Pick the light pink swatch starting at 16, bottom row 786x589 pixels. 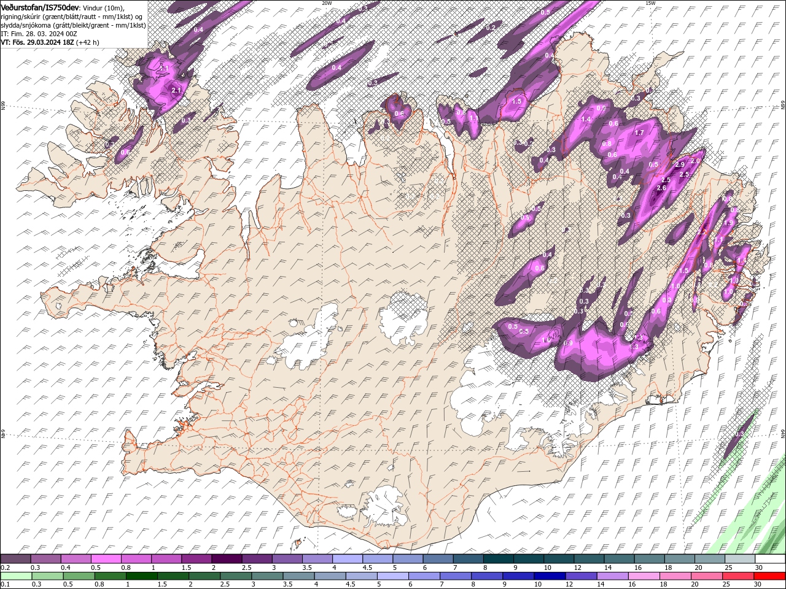(643, 576)
